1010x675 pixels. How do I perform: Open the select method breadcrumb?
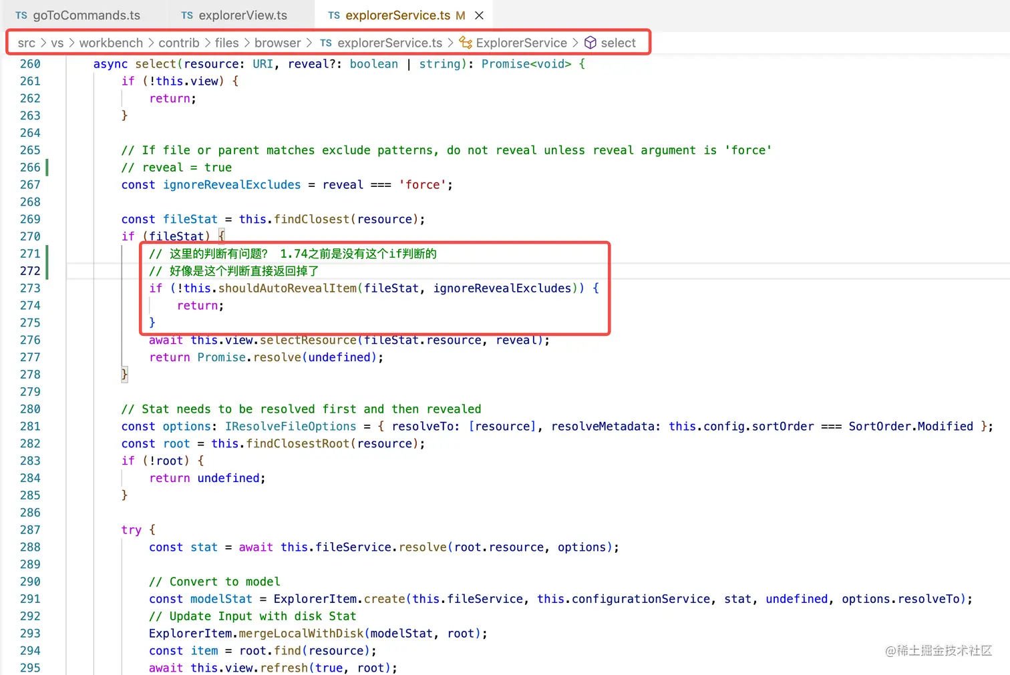pos(619,43)
